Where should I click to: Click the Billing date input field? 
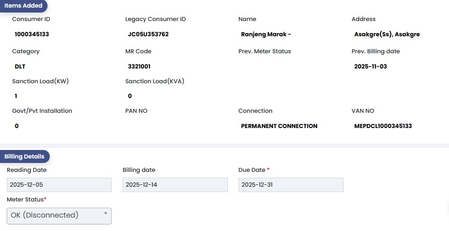pos(175,185)
